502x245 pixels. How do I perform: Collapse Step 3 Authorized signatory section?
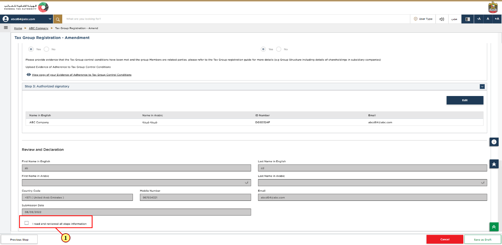[x=482, y=86]
